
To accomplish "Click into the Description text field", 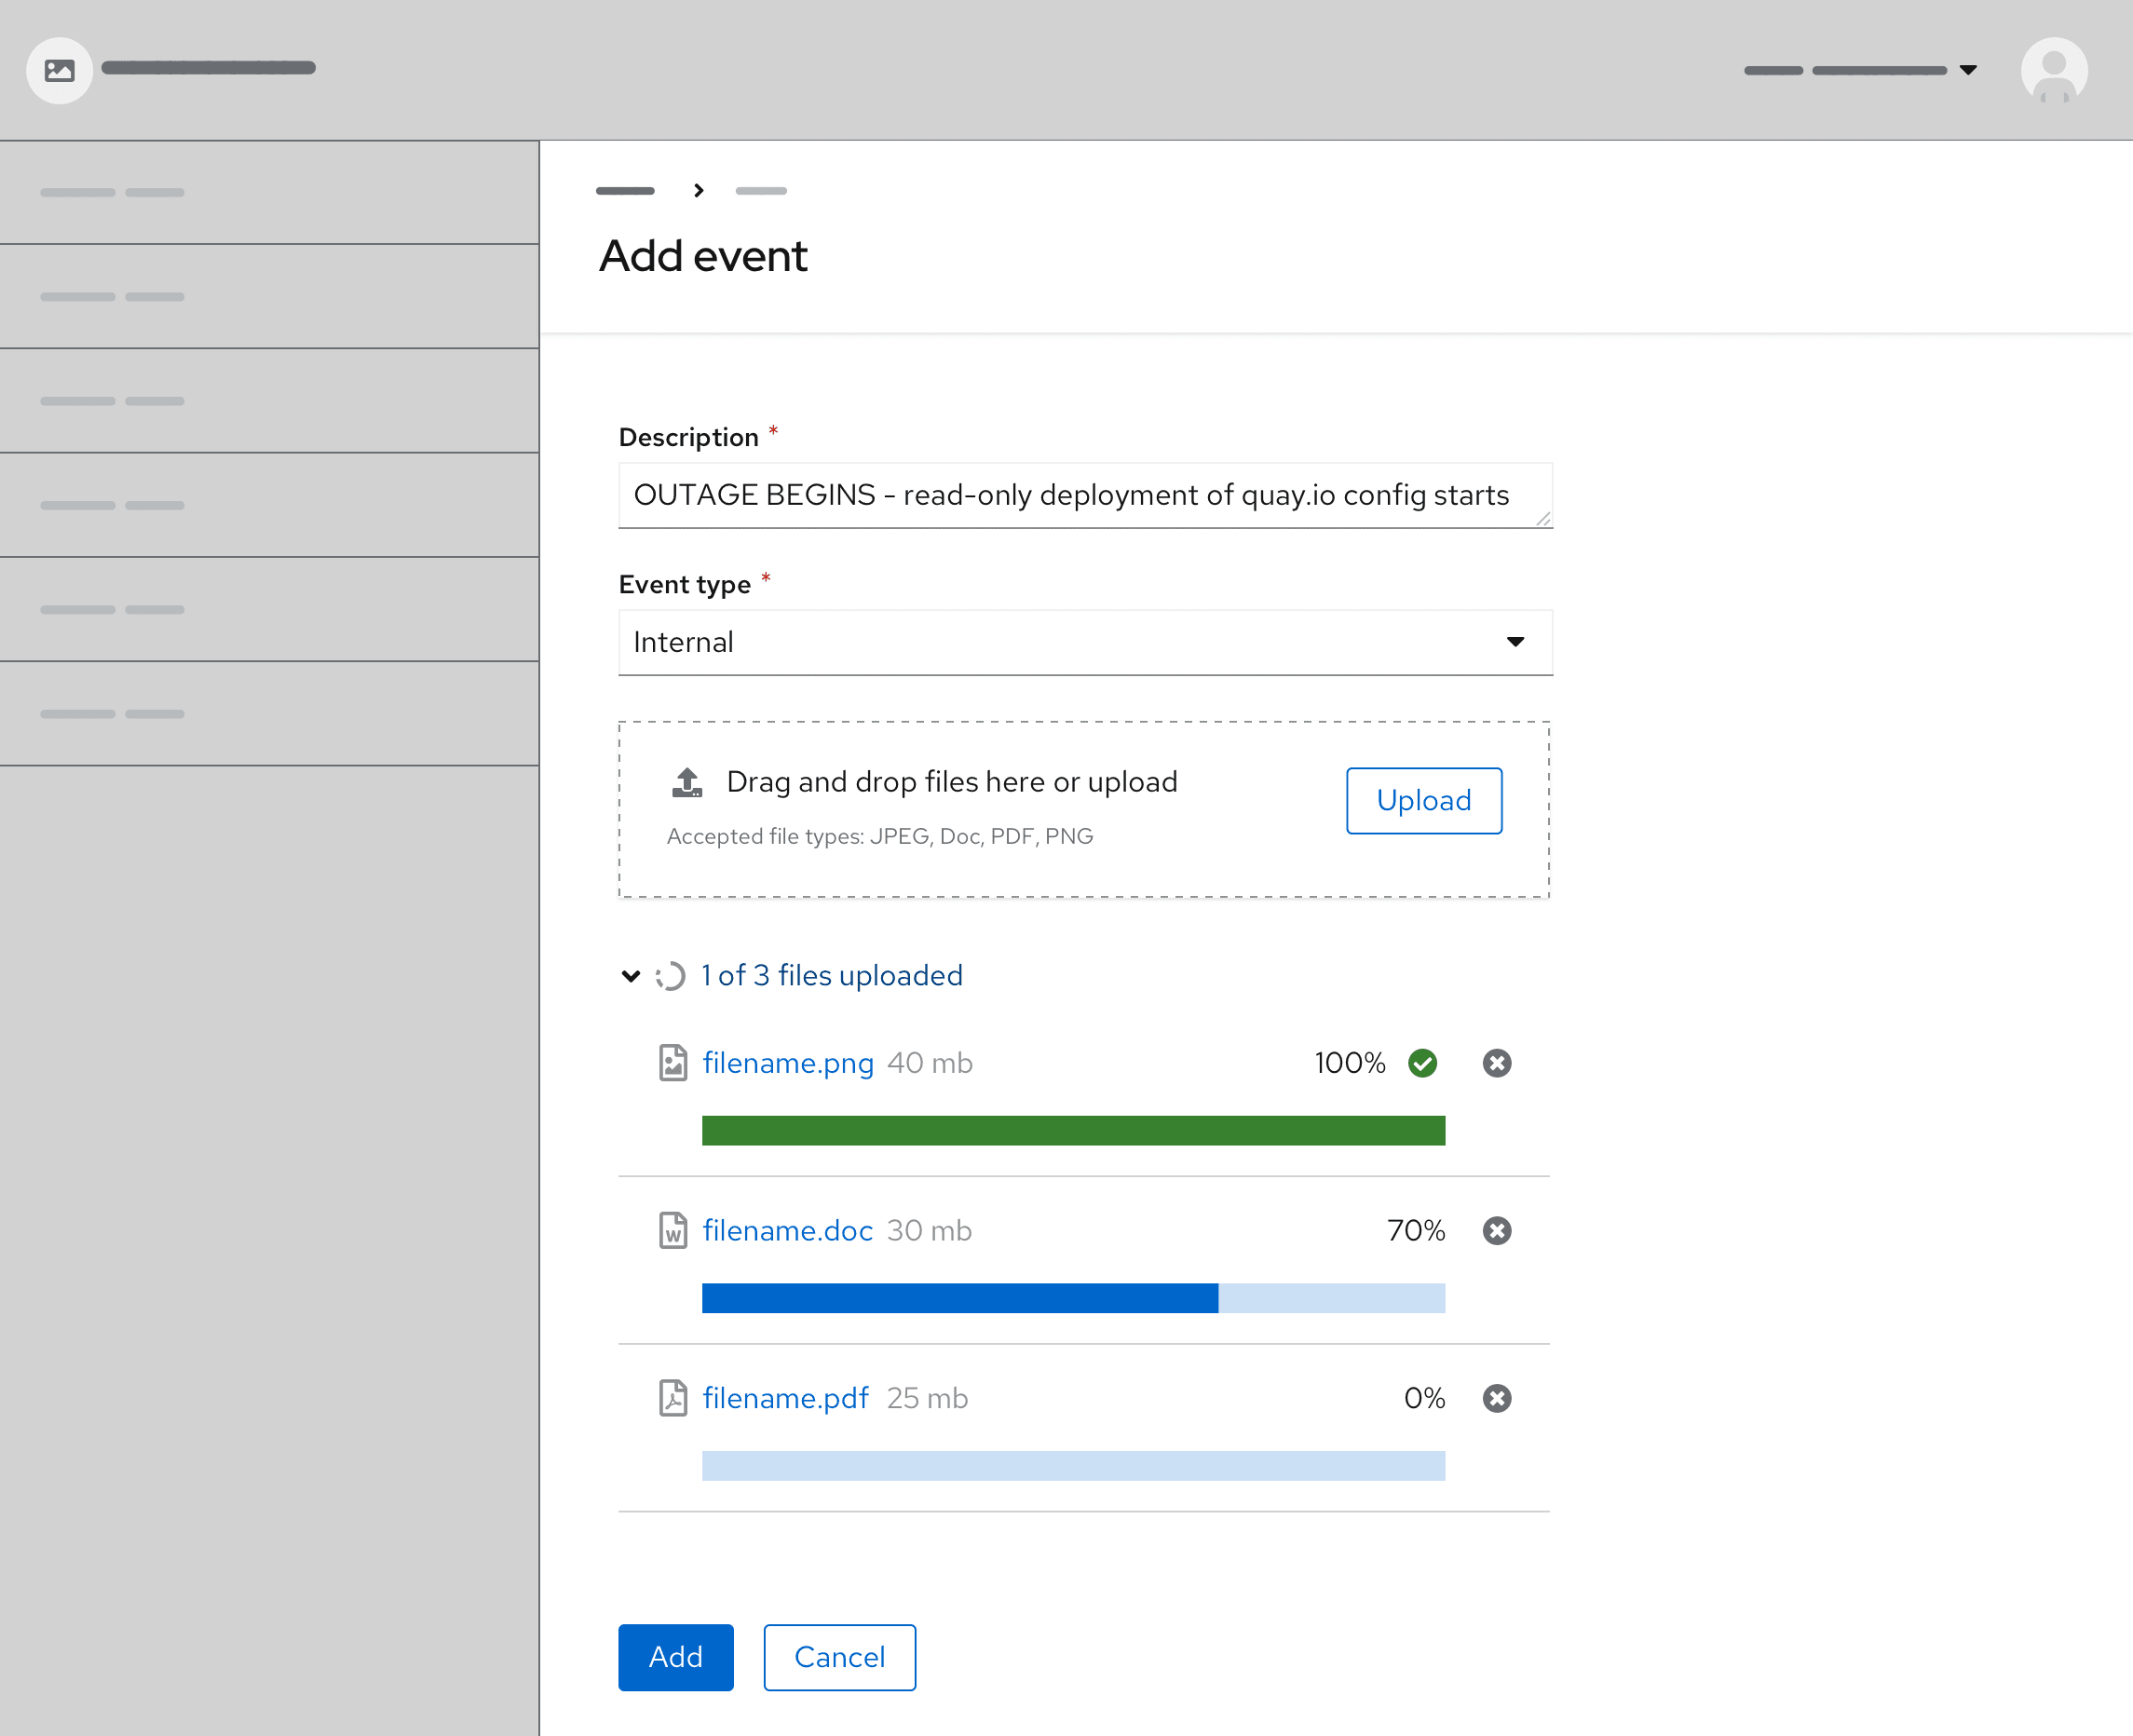I will [x=1085, y=495].
